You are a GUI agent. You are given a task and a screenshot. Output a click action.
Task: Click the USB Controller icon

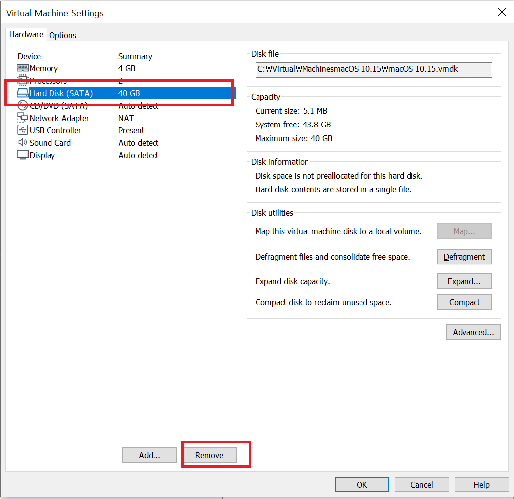tap(23, 130)
